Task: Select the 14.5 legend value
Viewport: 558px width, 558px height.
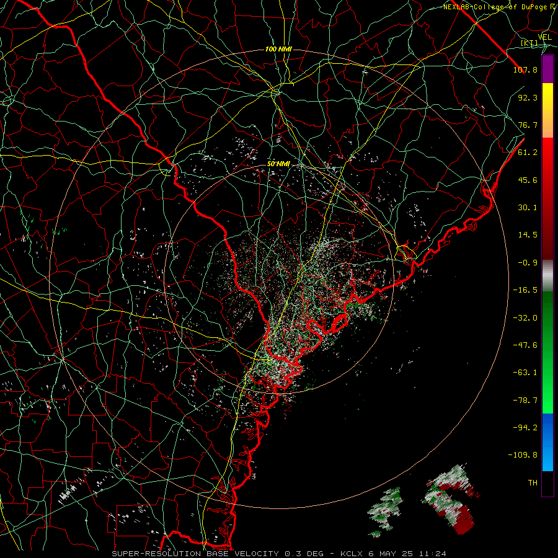Action: click(x=528, y=235)
